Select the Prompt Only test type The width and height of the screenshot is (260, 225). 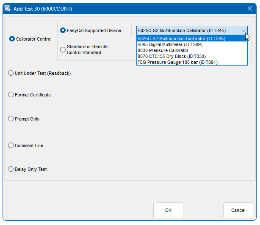coord(11,119)
